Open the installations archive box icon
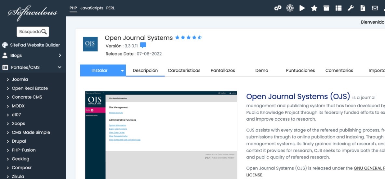 (326, 8)
